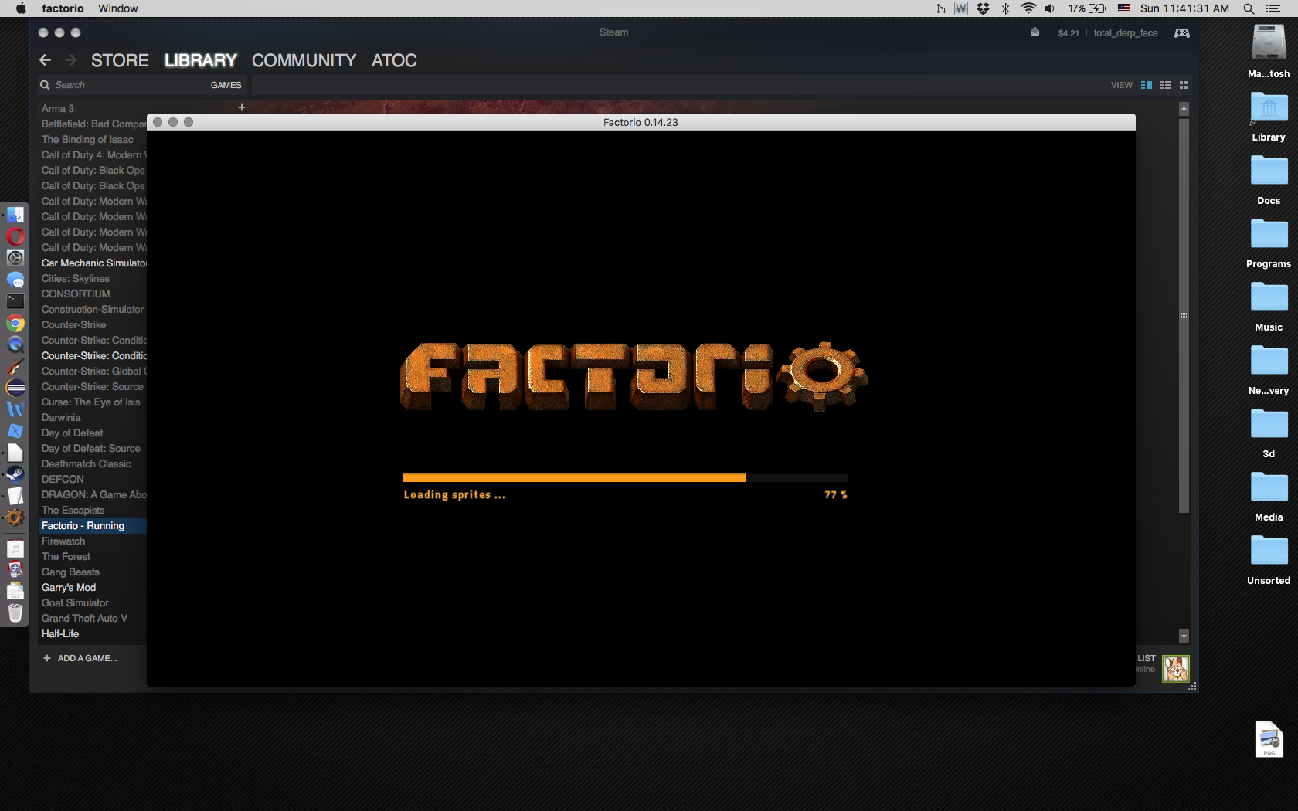Select the PNG file on the desktop

[x=1269, y=739]
